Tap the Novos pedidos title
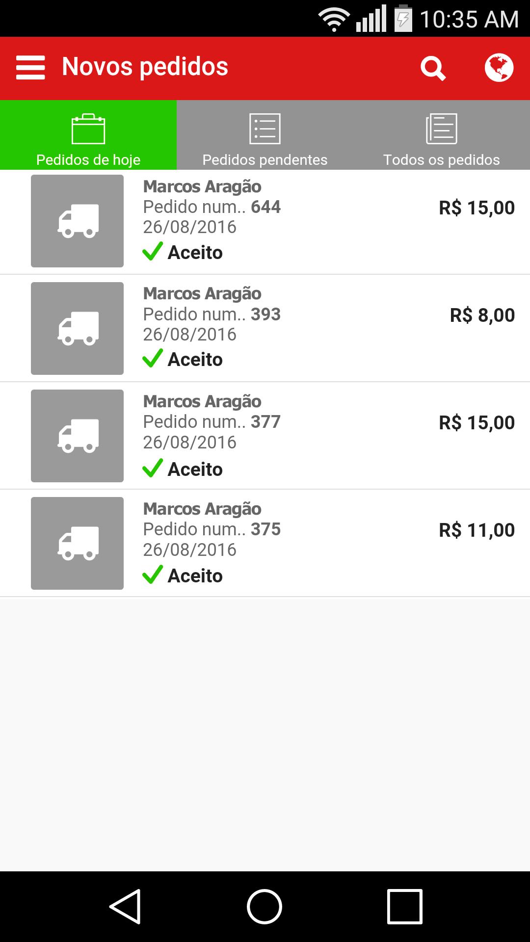This screenshot has height=942, width=530. point(145,67)
